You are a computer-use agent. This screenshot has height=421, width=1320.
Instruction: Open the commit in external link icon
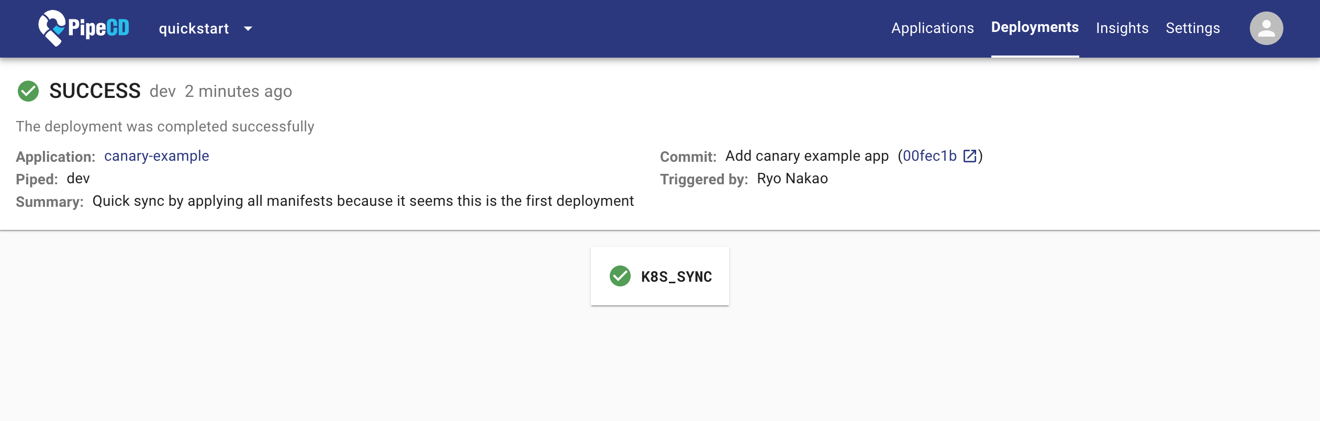[x=970, y=156]
